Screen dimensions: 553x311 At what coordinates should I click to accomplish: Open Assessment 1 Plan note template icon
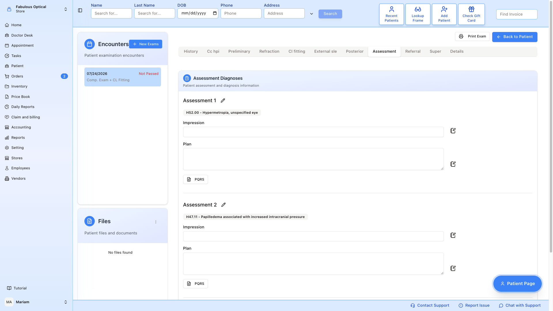pyautogui.click(x=453, y=164)
